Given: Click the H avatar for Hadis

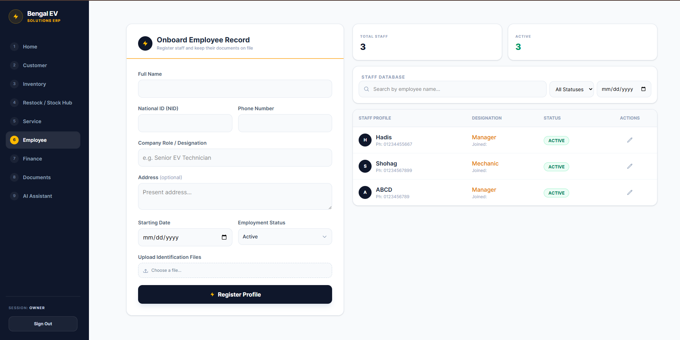Looking at the screenshot, I should click(x=365, y=140).
